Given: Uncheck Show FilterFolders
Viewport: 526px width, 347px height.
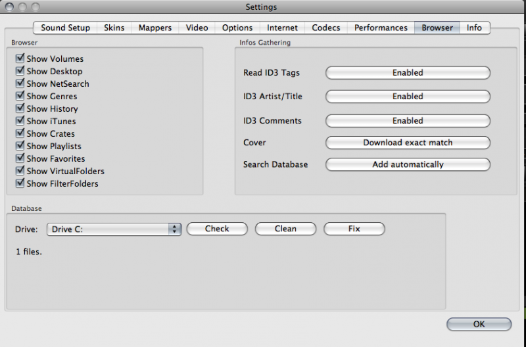Looking at the screenshot, I should [20, 184].
